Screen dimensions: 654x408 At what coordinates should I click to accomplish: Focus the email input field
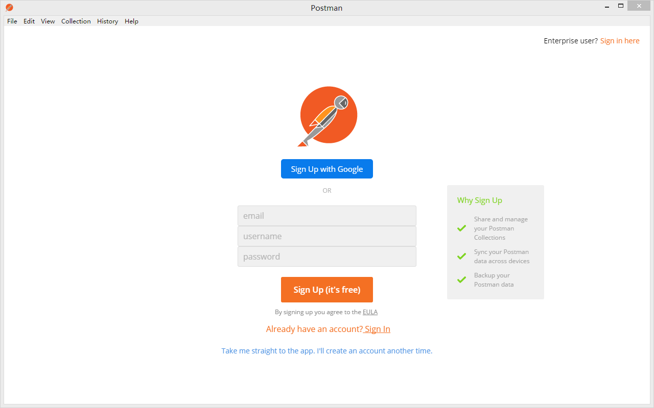tap(327, 216)
